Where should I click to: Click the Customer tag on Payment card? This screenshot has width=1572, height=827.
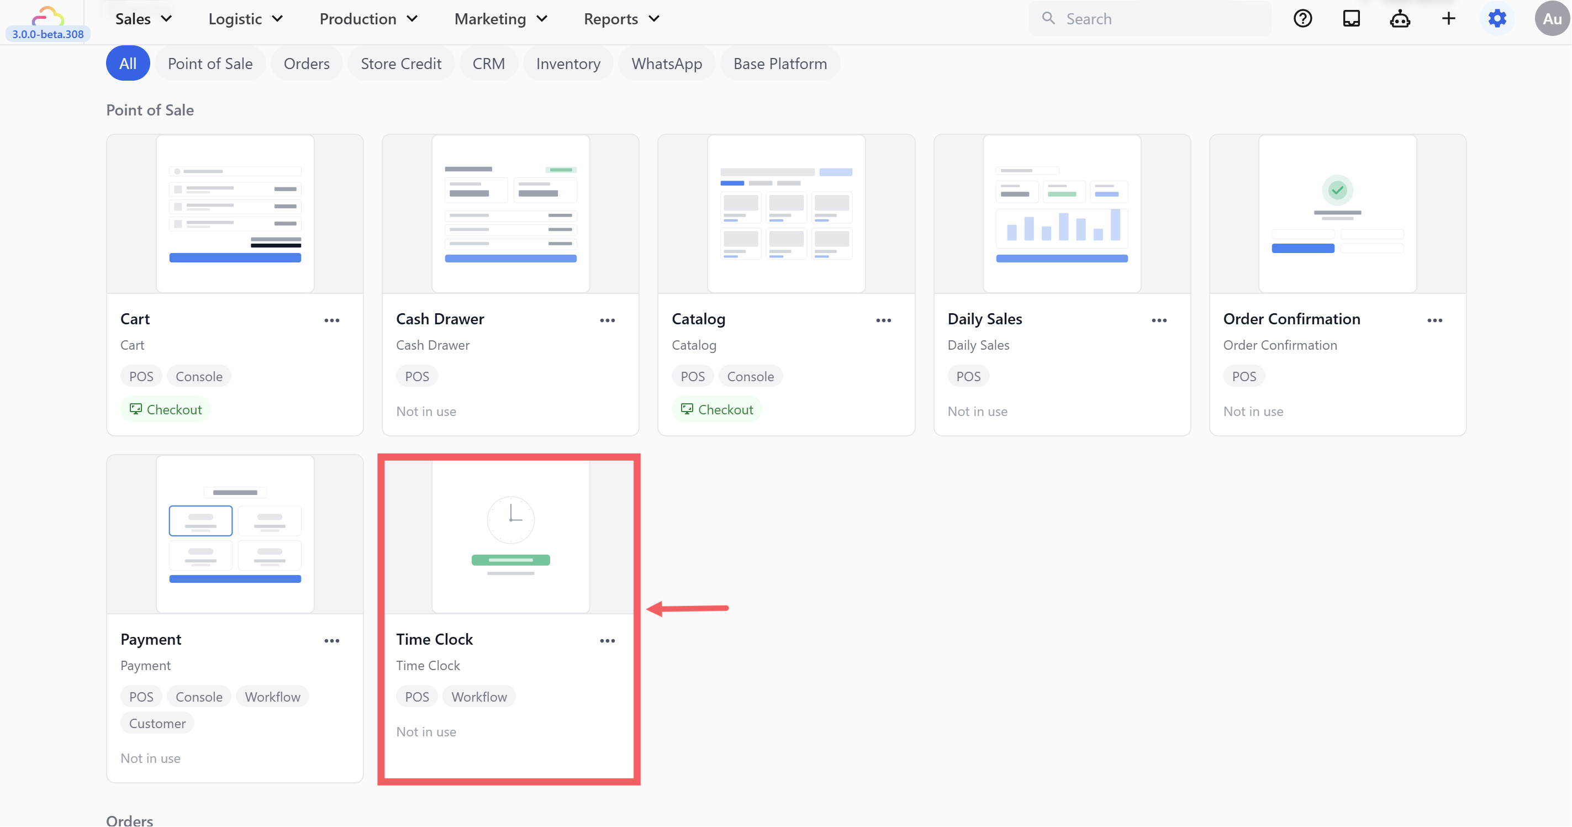pyautogui.click(x=157, y=724)
